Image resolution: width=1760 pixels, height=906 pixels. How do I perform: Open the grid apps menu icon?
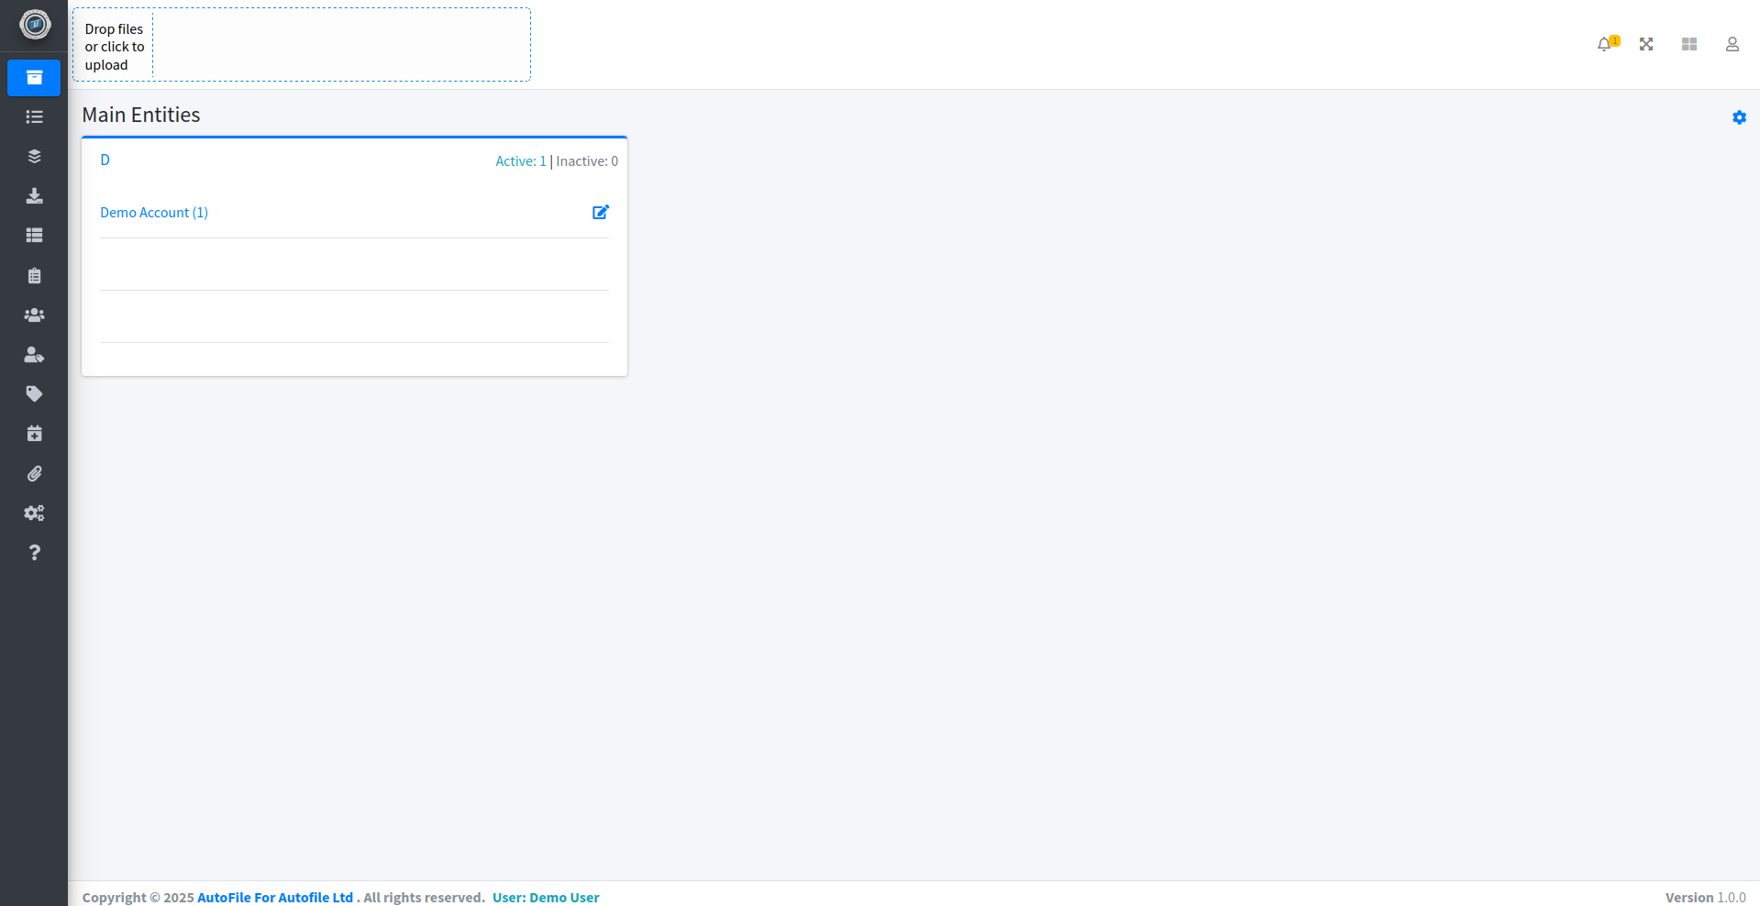[1689, 44]
